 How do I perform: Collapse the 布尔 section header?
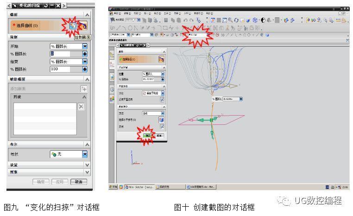[87, 144]
